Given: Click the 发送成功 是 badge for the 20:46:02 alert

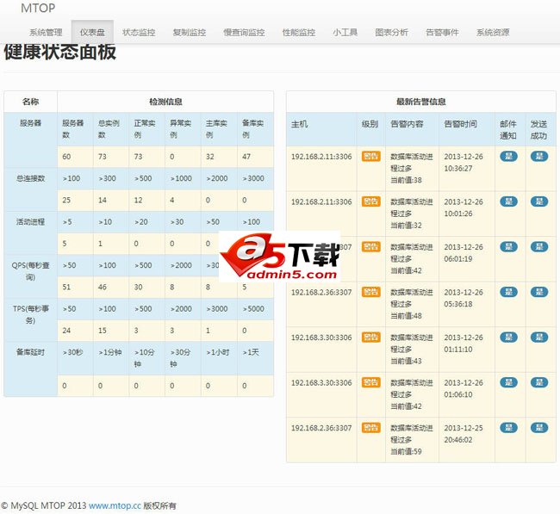Looking at the screenshot, I should click(x=539, y=428).
